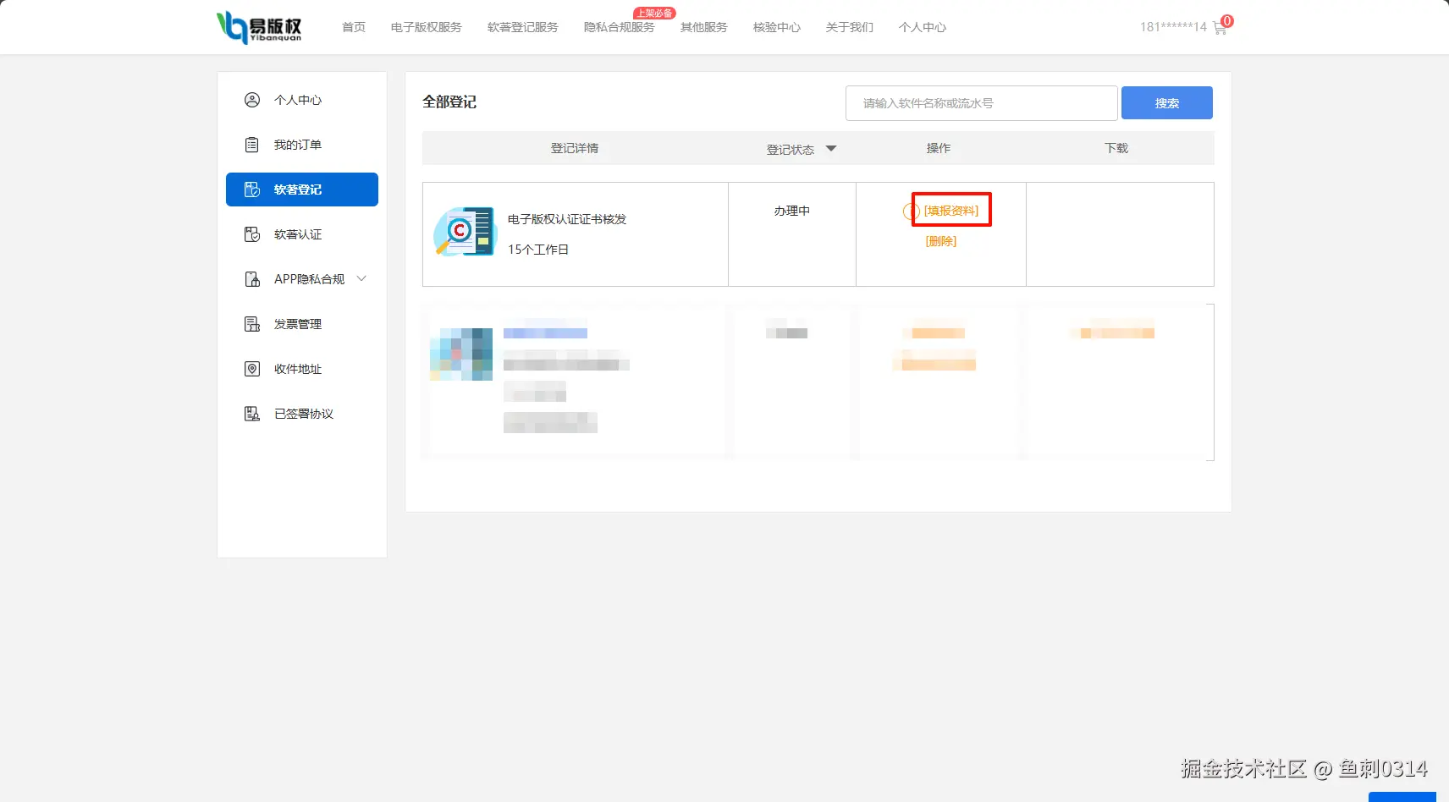Open 隐私合规服务 in top navigation

pyautogui.click(x=620, y=27)
